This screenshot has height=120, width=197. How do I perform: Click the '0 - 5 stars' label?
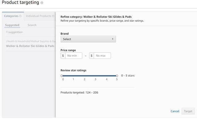coord(128,76)
